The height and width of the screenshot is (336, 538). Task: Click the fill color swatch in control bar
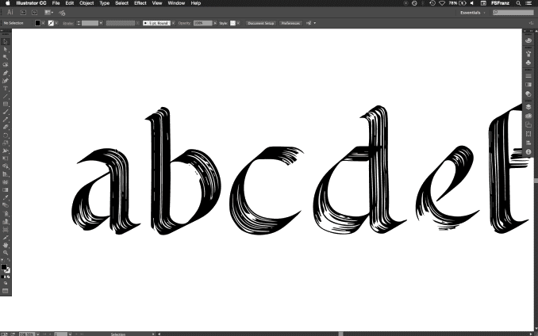(x=38, y=23)
